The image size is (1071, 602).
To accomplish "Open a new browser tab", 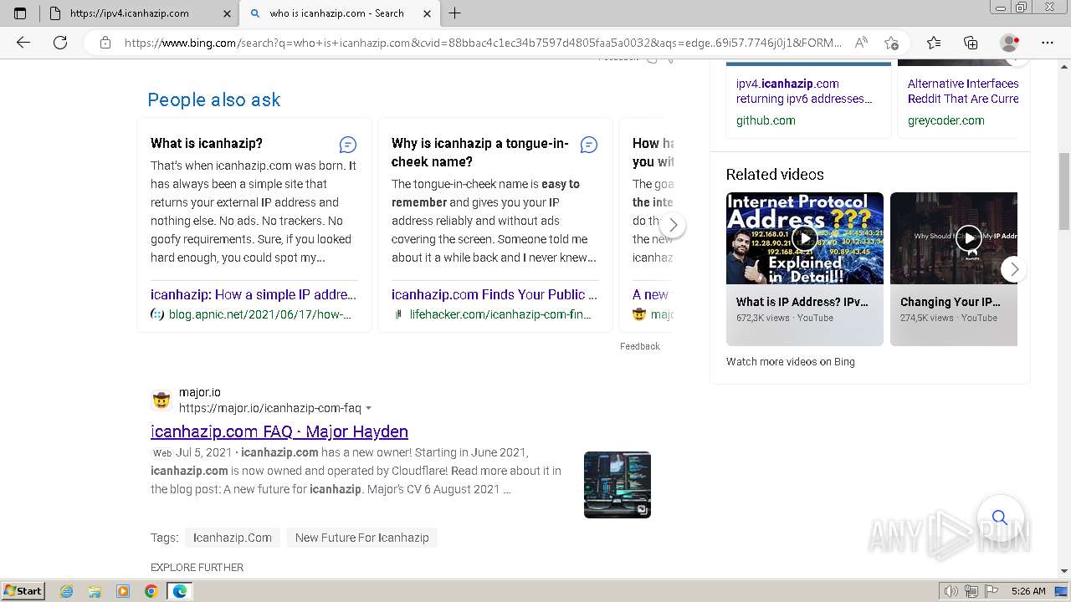I will pos(455,13).
